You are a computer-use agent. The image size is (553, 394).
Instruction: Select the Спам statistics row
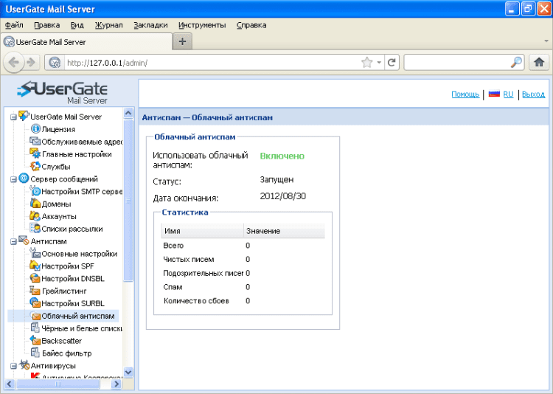(243, 287)
